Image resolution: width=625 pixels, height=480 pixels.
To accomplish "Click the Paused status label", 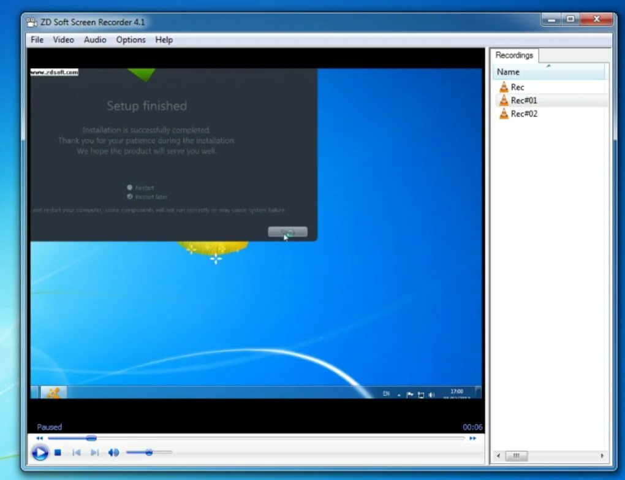I will click(x=50, y=427).
